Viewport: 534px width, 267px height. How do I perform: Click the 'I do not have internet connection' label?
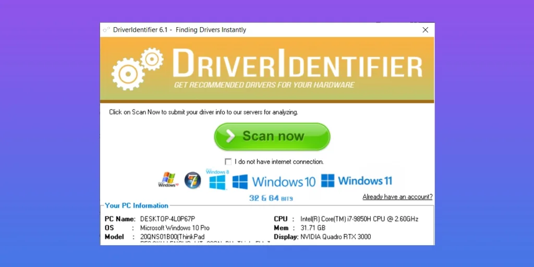[279, 162]
